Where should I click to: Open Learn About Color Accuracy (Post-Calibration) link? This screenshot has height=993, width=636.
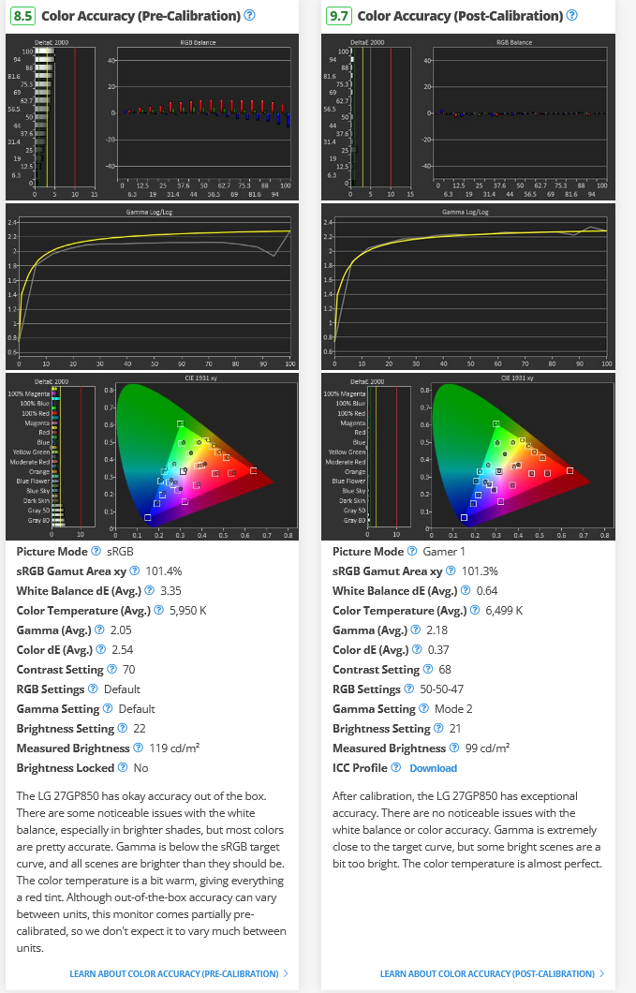492,973
